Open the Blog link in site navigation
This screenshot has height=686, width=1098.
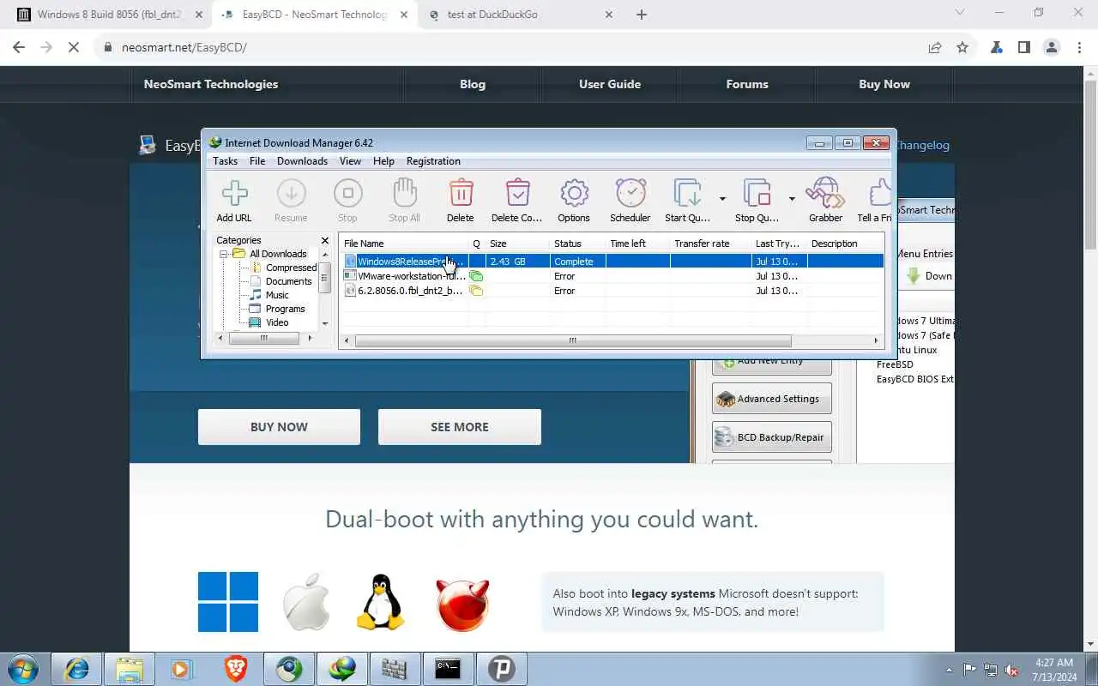473,84
